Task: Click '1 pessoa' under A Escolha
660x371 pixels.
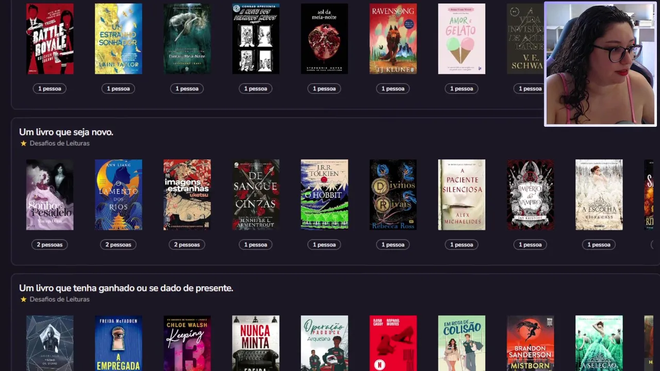Action: pyautogui.click(x=599, y=245)
